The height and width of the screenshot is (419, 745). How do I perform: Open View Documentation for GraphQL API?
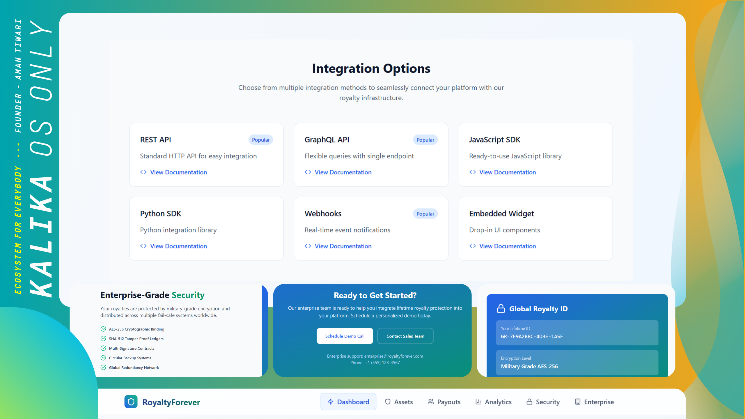tap(343, 172)
